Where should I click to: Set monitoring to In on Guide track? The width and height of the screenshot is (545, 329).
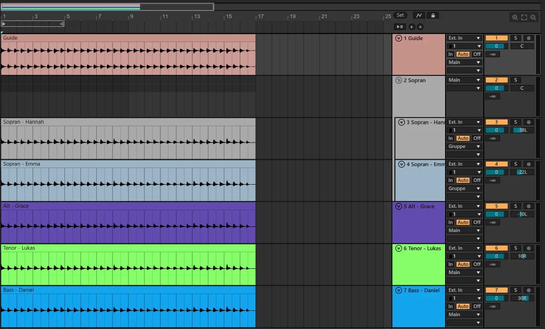coord(451,54)
